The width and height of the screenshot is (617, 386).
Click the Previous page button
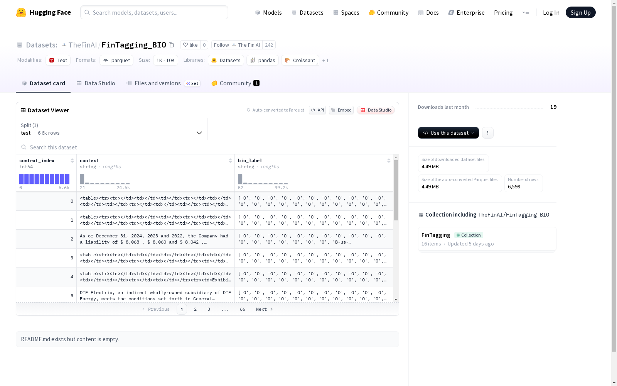156,309
